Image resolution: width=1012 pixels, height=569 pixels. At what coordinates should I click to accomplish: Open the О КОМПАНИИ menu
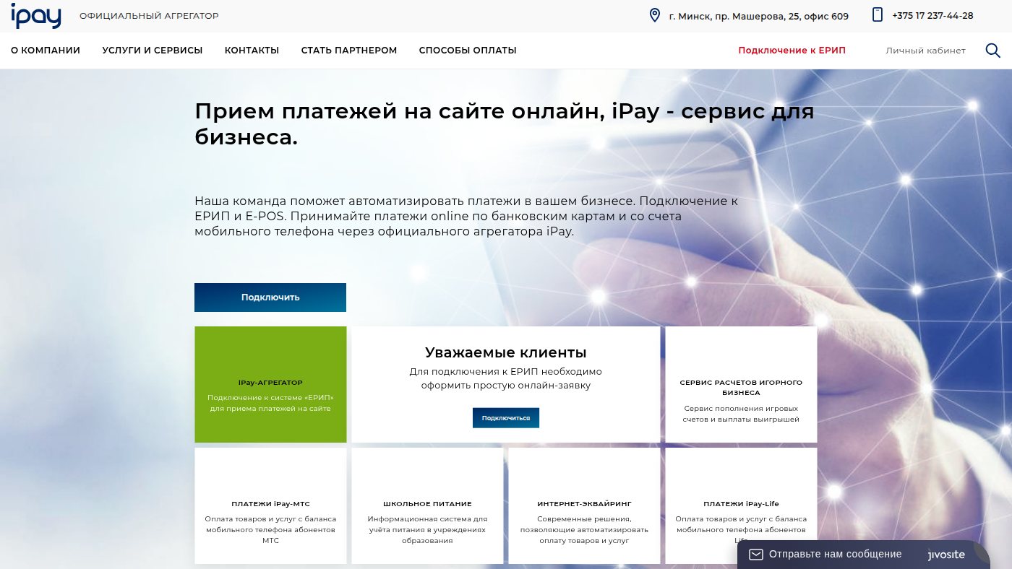(x=46, y=51)
